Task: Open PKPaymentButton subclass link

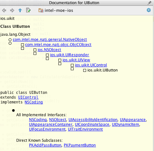Action: tap(80, 145)
